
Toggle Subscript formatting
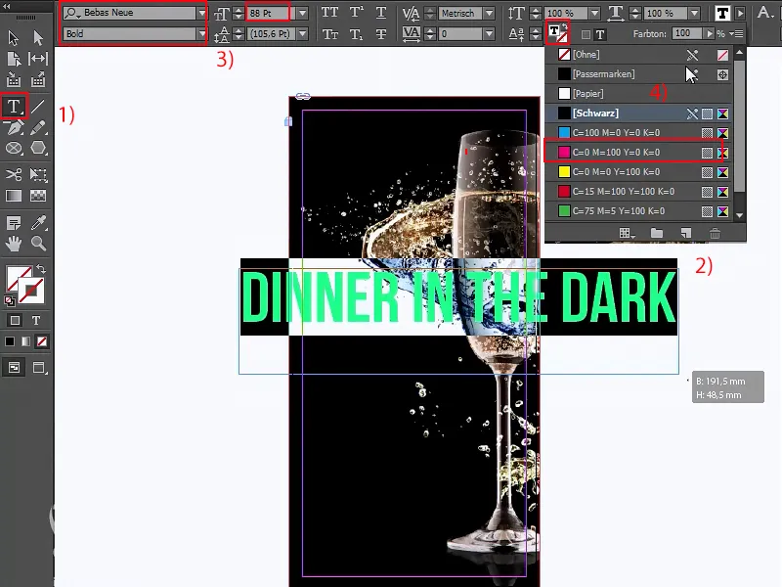click(x=356, y=34)
